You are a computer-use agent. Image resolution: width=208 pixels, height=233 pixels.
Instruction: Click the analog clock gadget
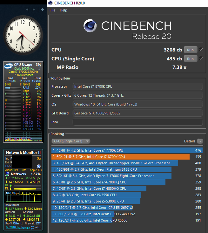click(23, 35)
